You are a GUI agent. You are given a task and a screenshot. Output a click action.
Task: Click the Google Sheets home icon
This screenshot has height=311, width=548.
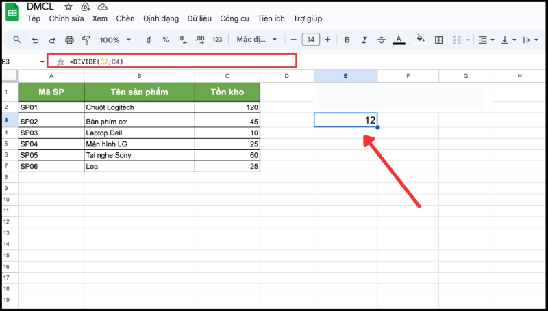(x=12, y=12)
